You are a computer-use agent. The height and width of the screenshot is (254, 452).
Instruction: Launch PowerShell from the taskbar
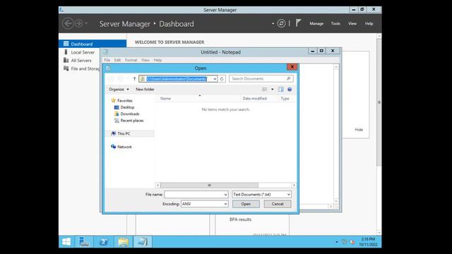point(104,241)
